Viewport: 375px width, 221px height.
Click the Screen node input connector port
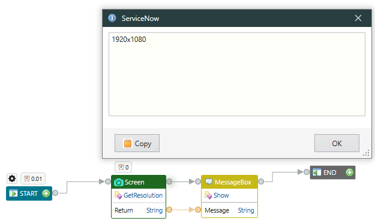(108, 181)
